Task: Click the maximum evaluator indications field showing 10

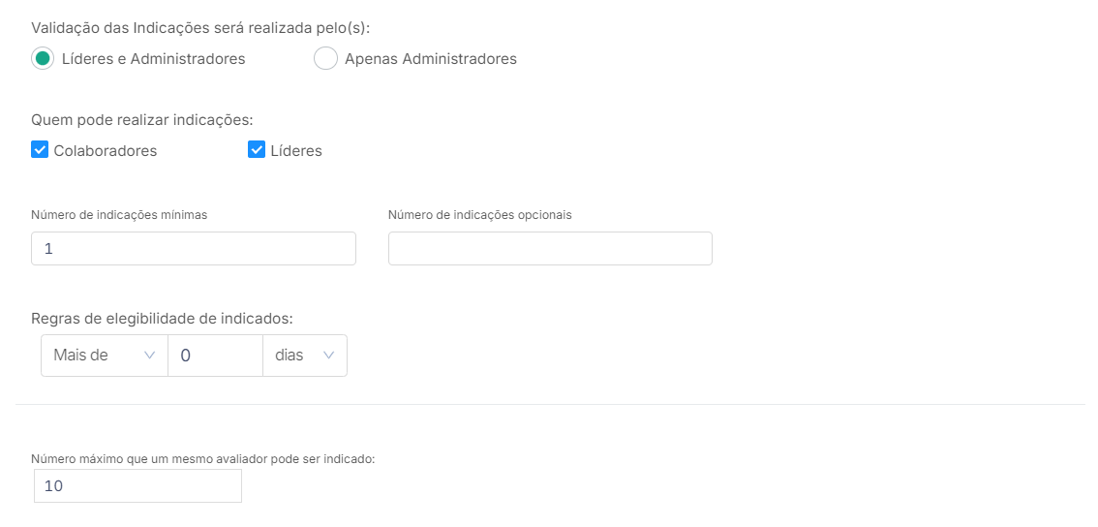Action: coord(137,485)
